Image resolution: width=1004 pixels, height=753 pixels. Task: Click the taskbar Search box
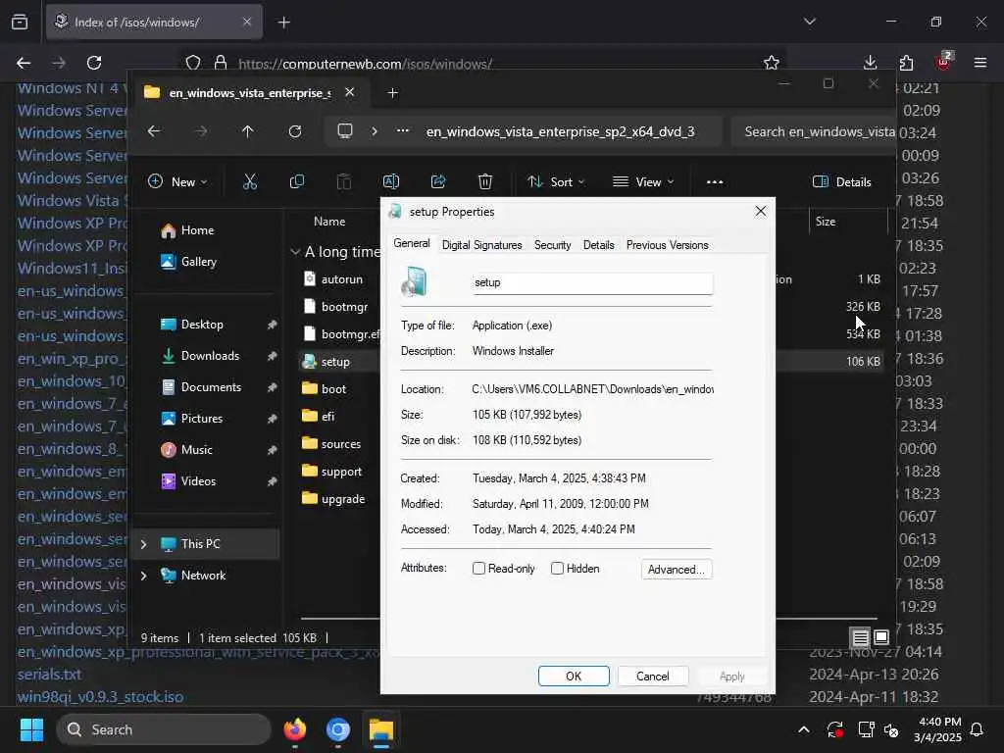pyautogui.click(x=164, y=729)
